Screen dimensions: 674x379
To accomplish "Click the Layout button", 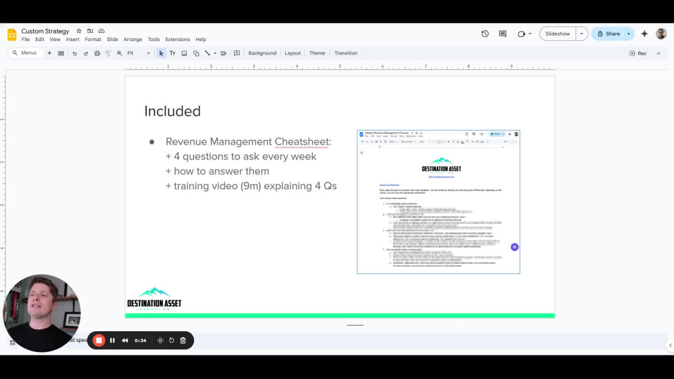I will [293, 53].
